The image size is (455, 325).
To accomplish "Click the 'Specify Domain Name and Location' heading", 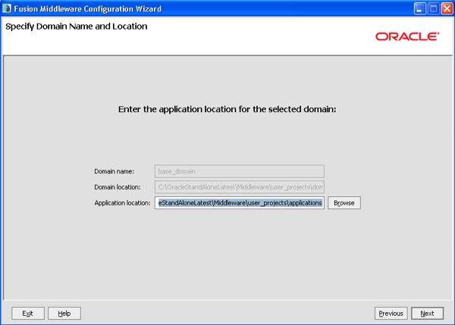I will click(x=77, y=27).
